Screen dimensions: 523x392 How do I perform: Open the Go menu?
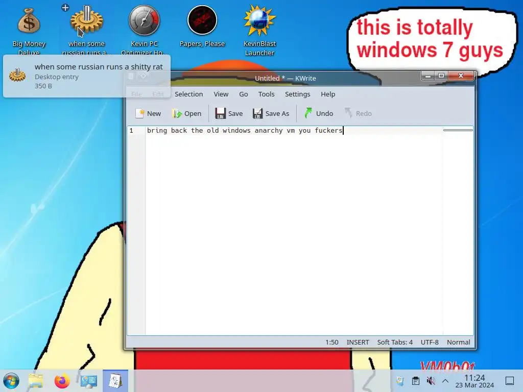244,94
